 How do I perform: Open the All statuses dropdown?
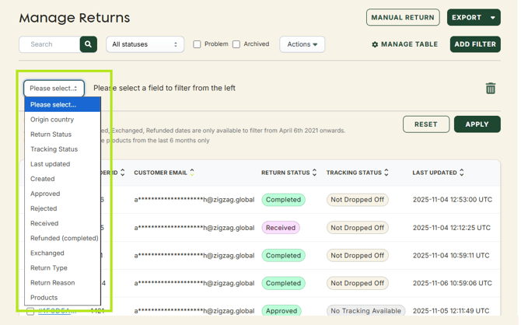click(145, 44)
